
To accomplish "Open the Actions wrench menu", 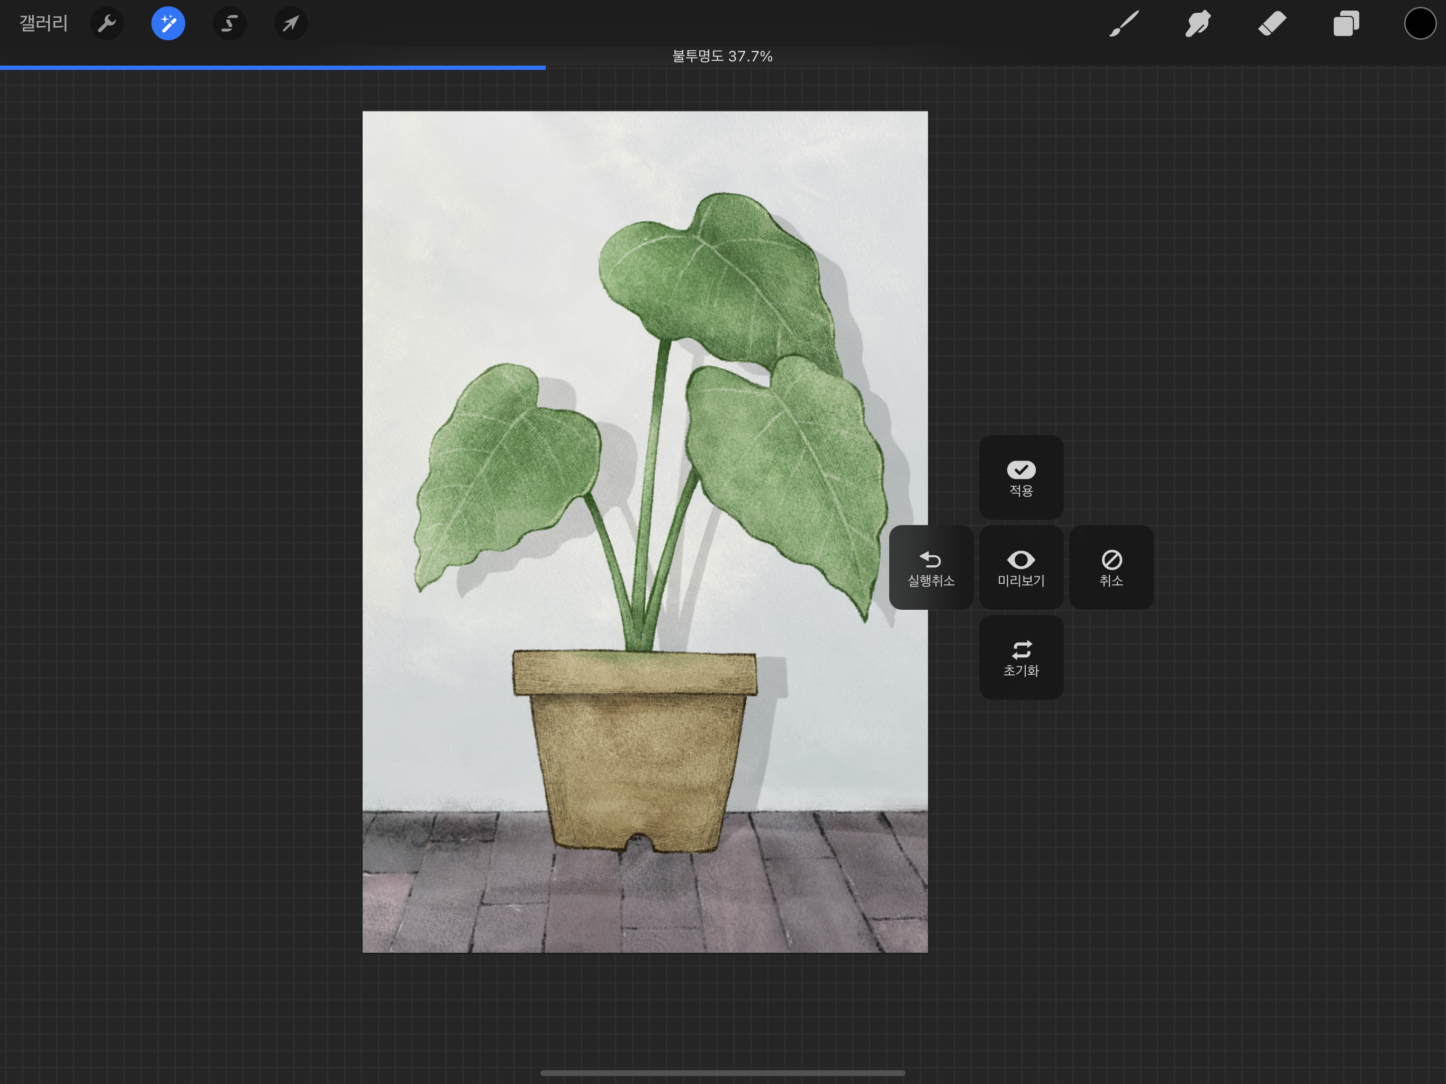I will tap(106, 24).
